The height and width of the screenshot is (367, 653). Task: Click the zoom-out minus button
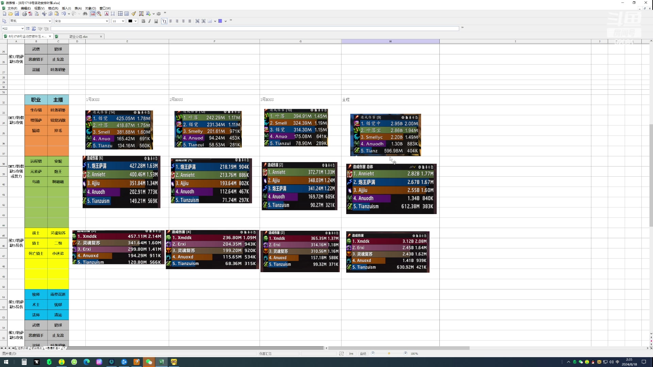(373, 353)
